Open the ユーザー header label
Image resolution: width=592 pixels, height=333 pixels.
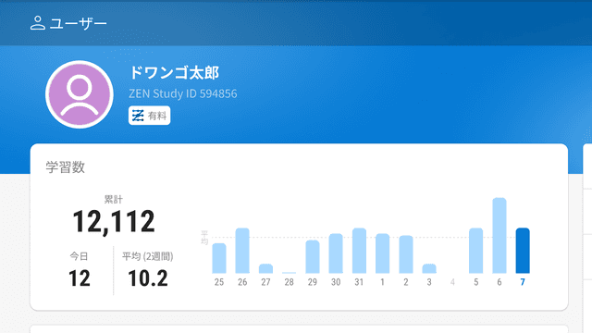(78, 23)
